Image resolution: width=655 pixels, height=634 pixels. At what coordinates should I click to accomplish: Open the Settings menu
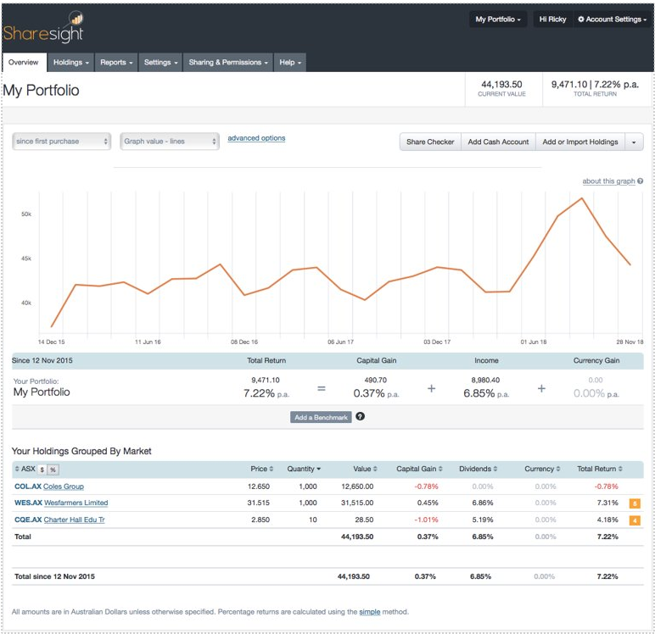click(x=161, y=62)
